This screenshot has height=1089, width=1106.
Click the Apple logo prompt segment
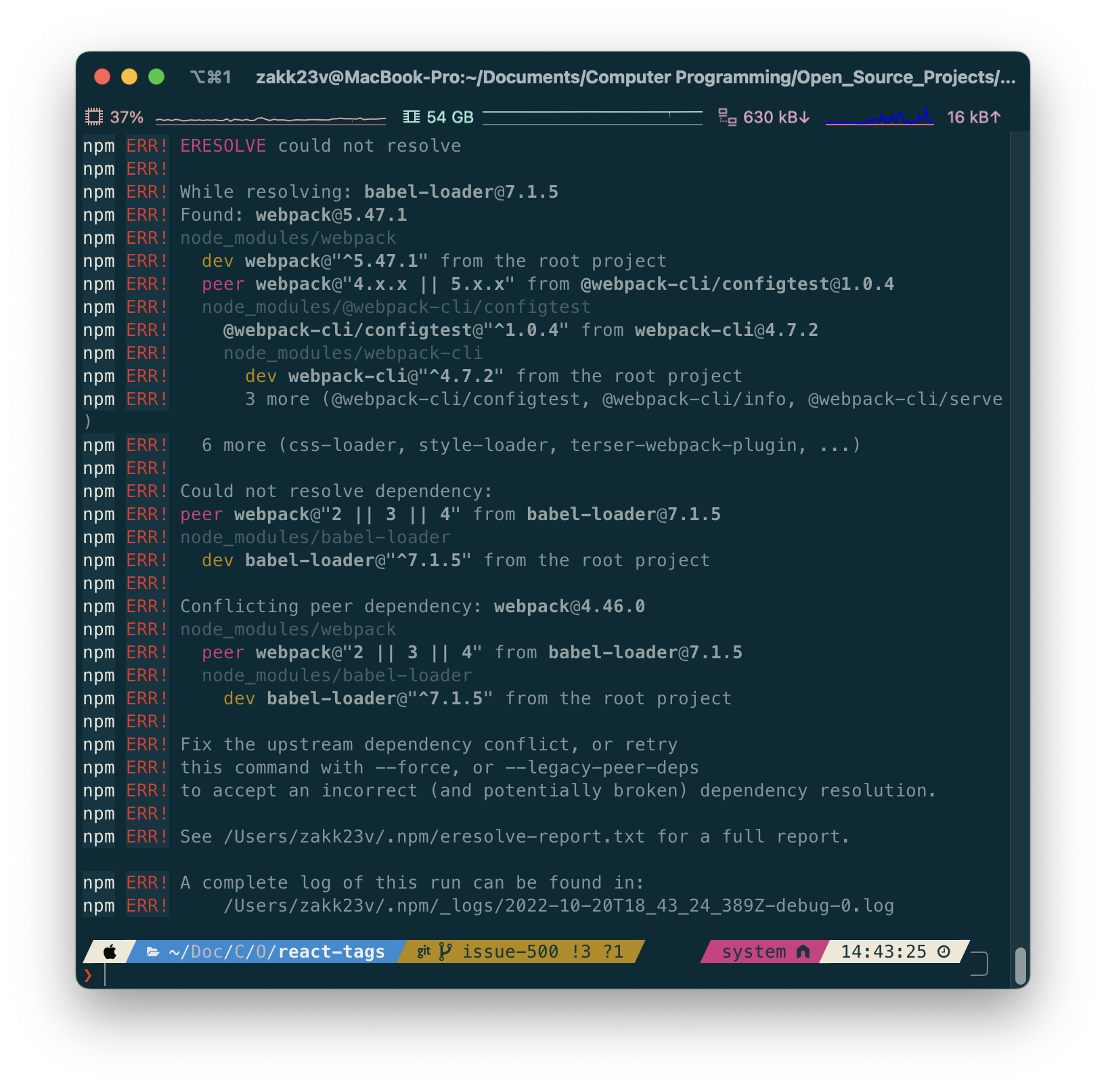(110, 952)
